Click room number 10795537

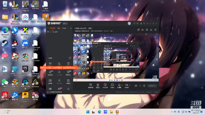(106, 31)
